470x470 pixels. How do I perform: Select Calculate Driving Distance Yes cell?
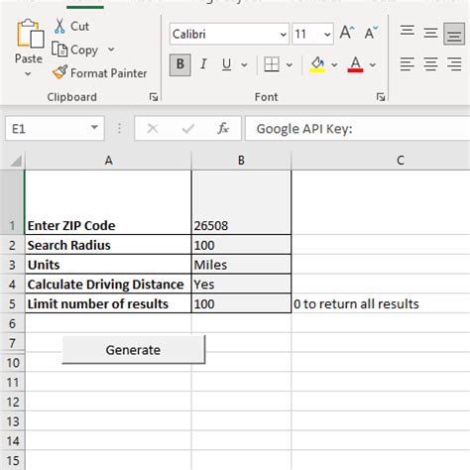241,284
